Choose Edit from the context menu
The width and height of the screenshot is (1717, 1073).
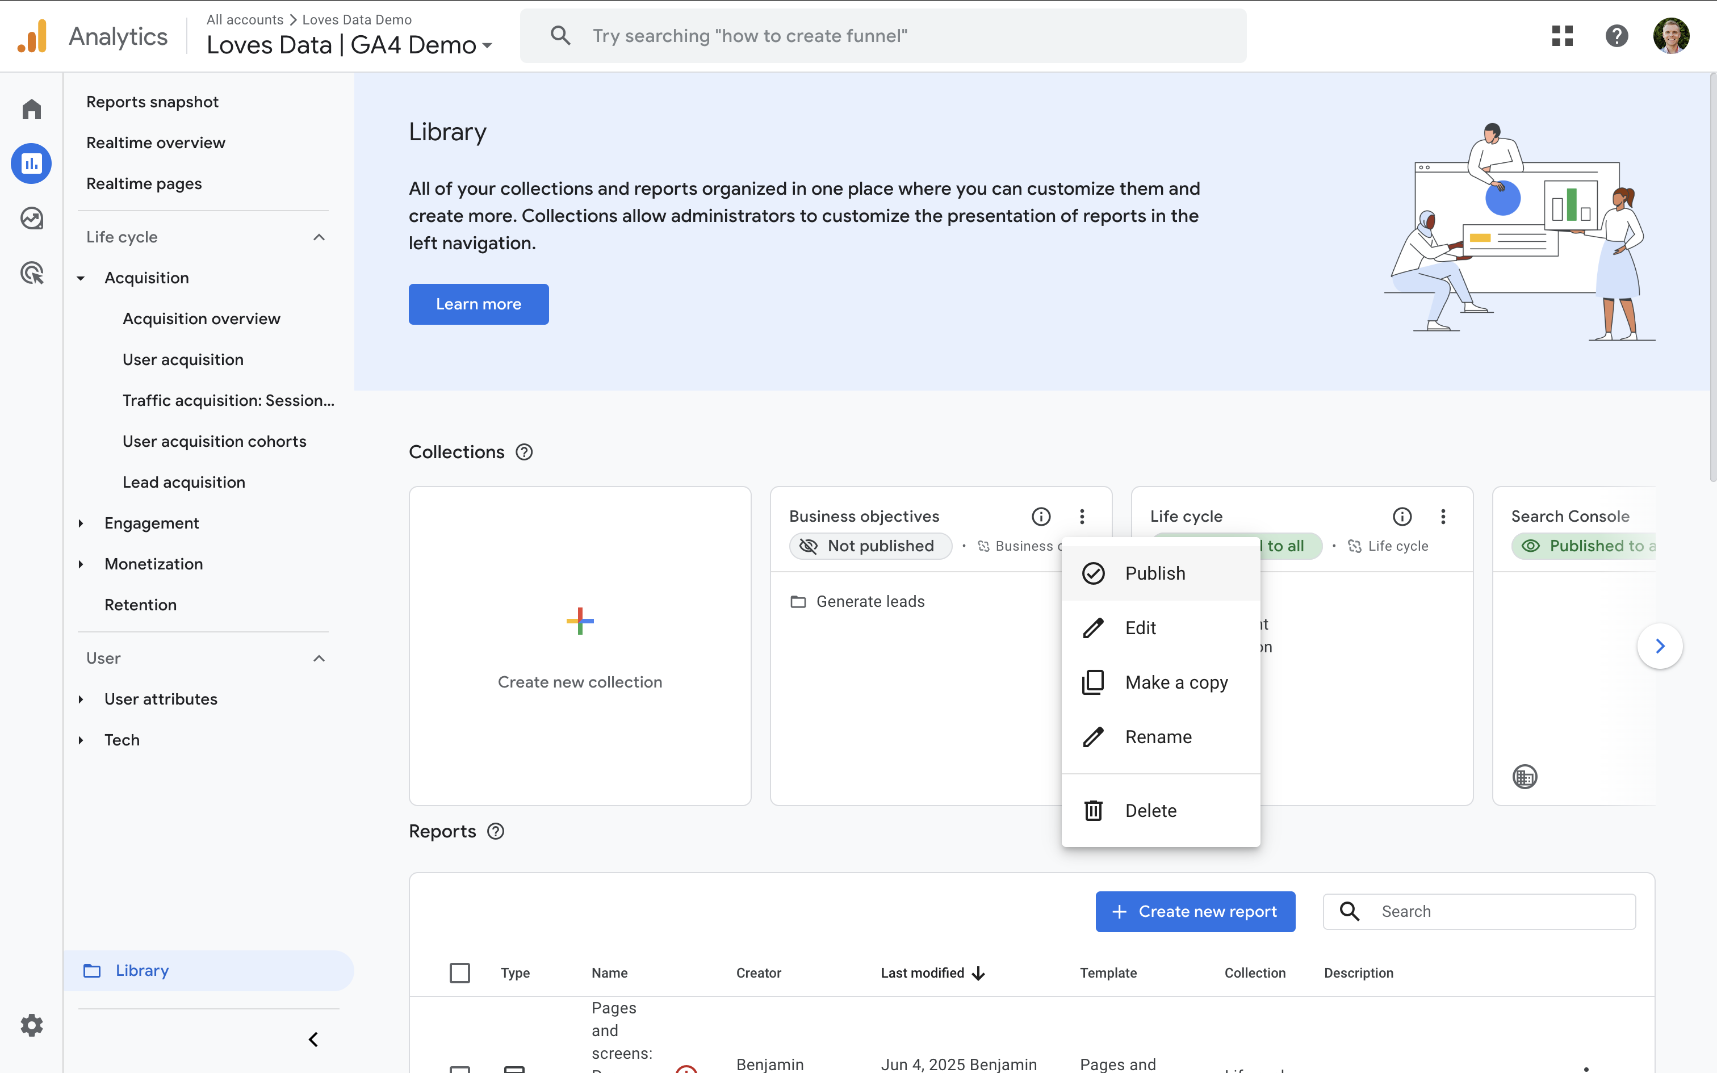coord(1161,628)
